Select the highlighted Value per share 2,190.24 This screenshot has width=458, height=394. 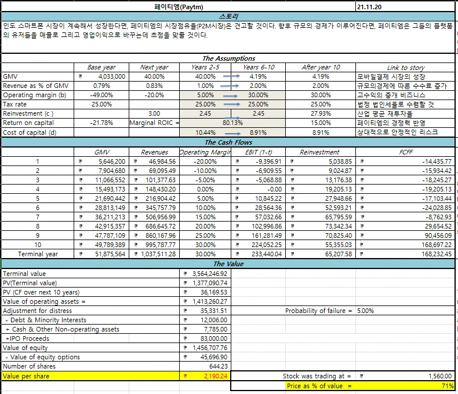[205, 376]
